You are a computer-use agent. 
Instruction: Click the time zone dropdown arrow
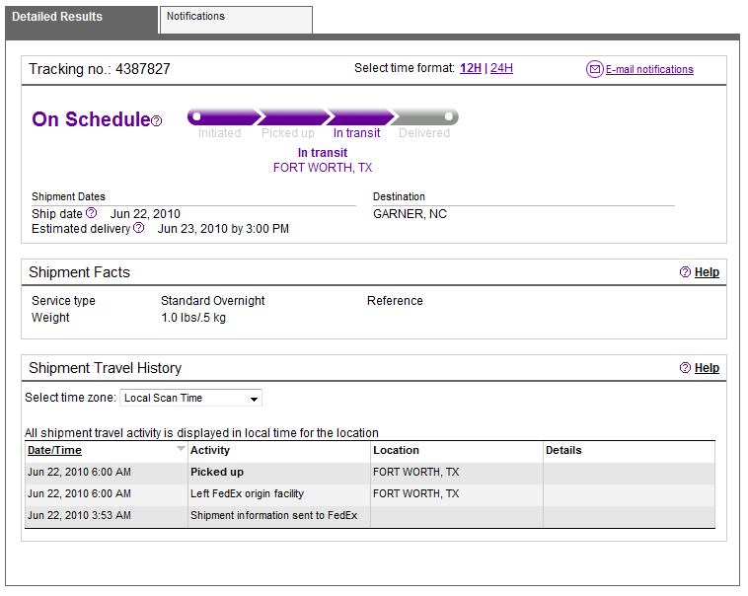point(254,399)
